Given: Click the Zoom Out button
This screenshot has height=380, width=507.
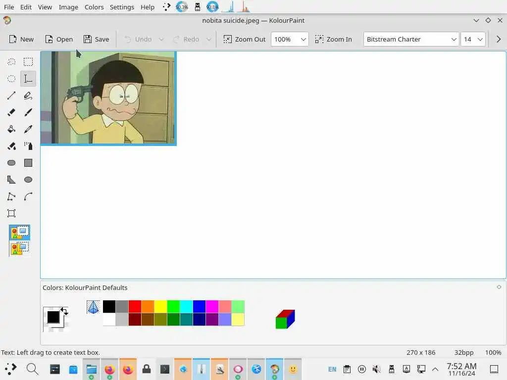Looking at the screenshot, I should click(x=245, y=39).
